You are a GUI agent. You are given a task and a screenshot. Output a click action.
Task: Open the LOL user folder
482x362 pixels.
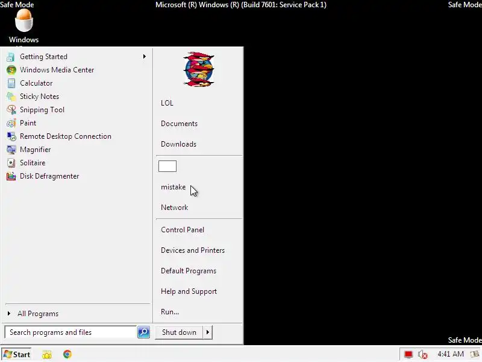[x=167, y=103]
